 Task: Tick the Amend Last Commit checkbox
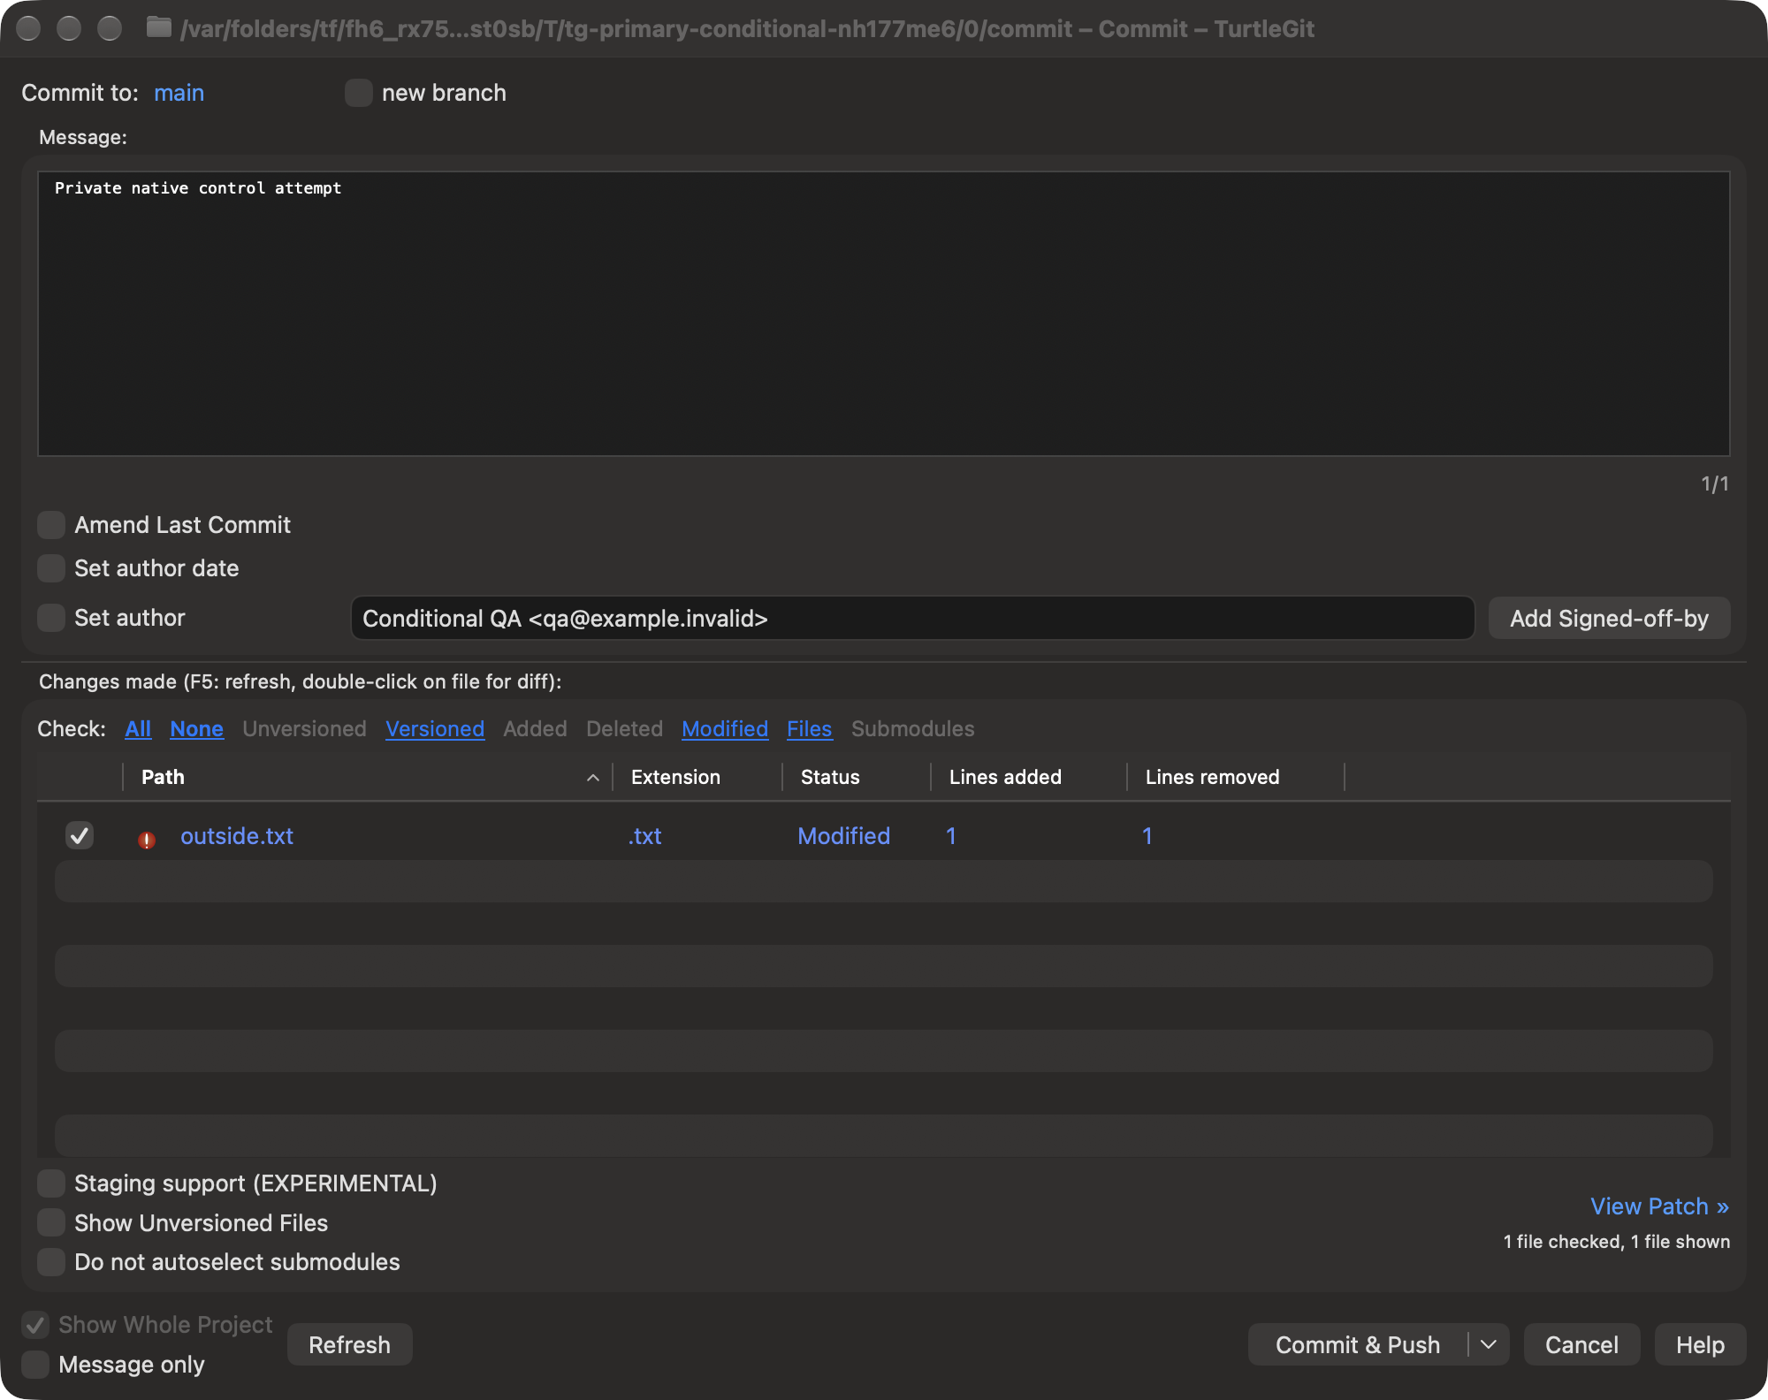click(x=51, y=525)
